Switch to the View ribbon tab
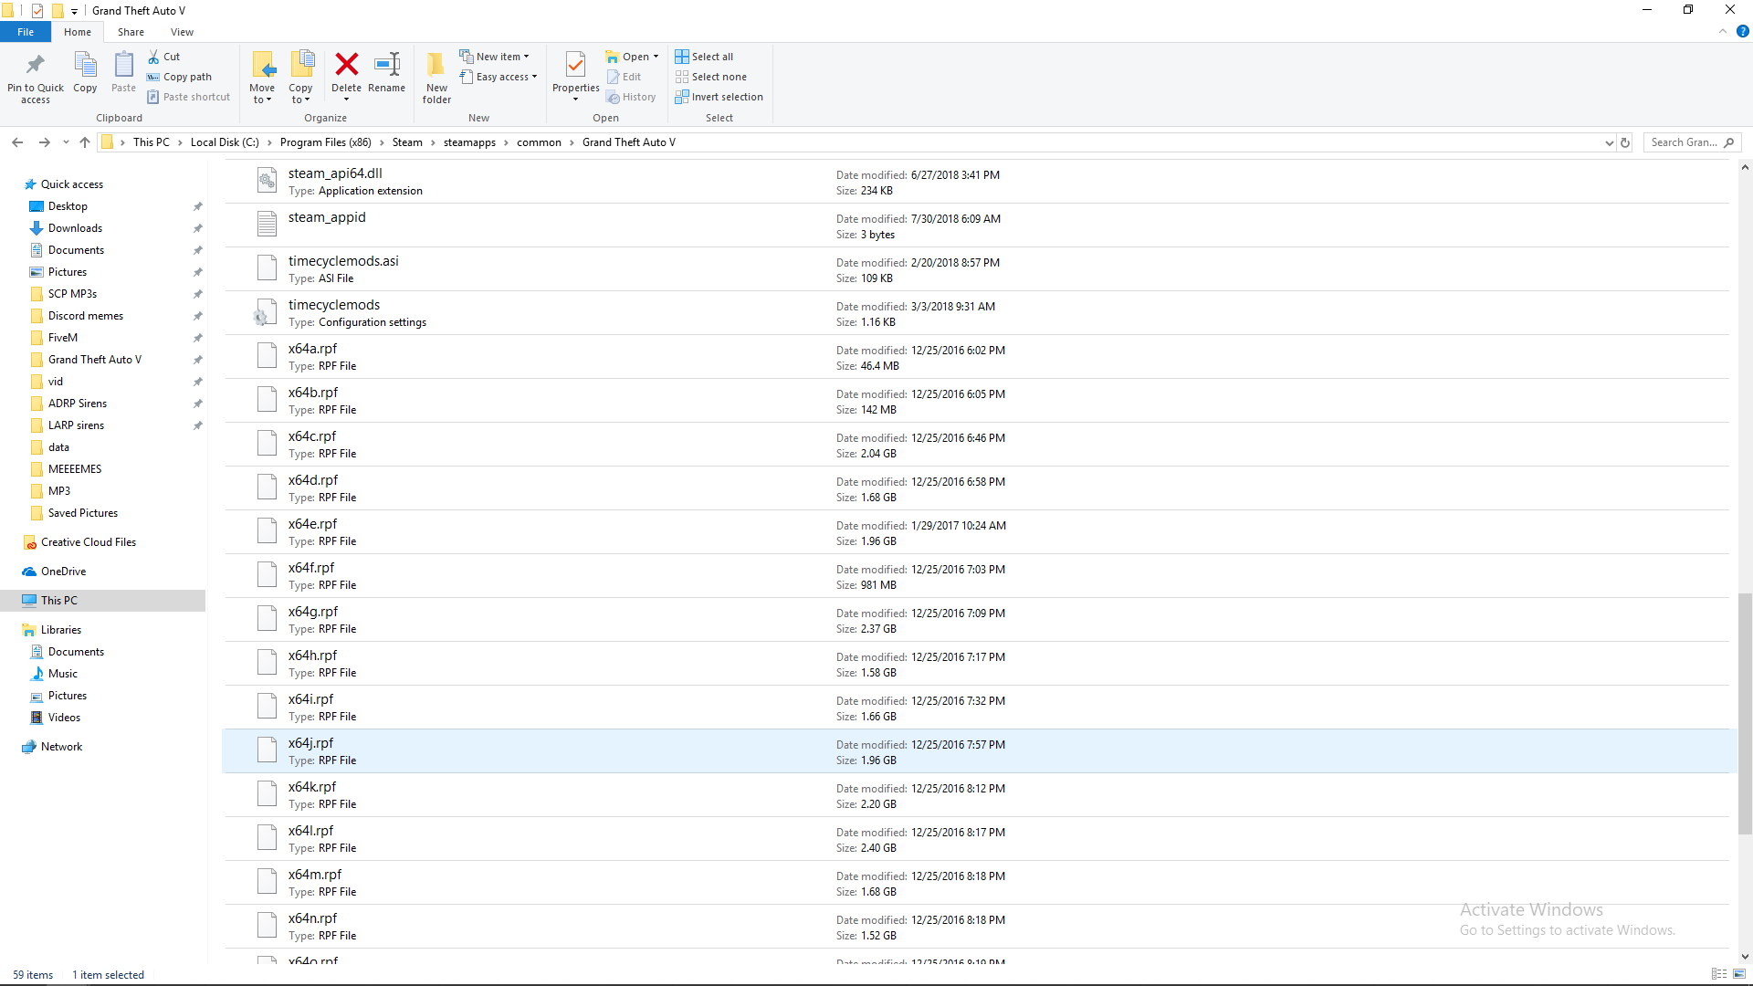 point(182,32)
